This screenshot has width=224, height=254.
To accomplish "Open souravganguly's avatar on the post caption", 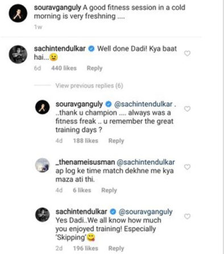I will click(x=18, y=13).
